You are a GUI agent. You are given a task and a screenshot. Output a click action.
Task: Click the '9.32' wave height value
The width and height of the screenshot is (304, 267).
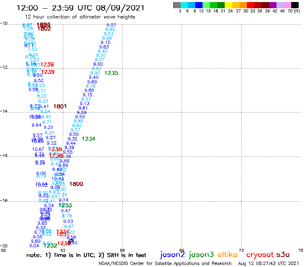(x=72, y=139)
